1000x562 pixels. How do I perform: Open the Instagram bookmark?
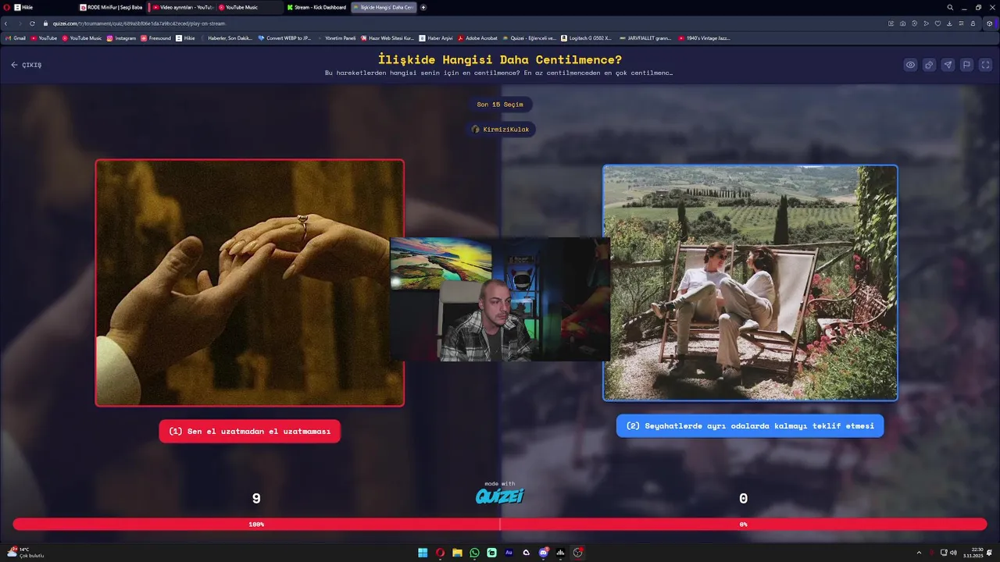pos(121,37)
